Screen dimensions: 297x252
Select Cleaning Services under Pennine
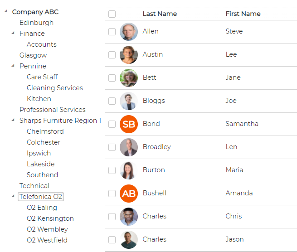pos(55,88)
